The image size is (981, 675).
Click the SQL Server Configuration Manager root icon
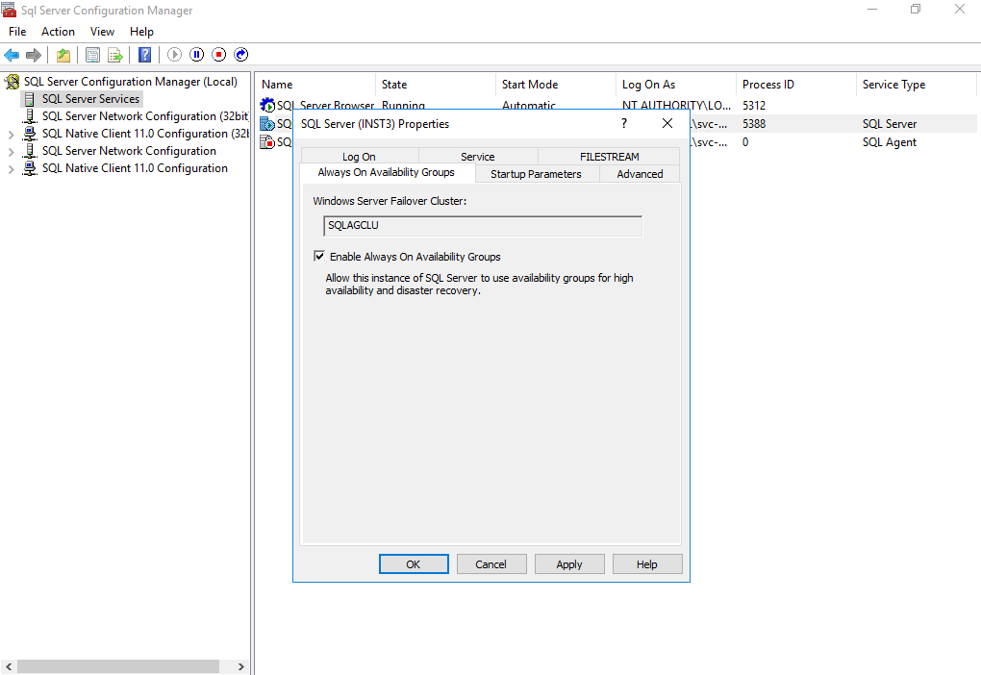[12, 82]
